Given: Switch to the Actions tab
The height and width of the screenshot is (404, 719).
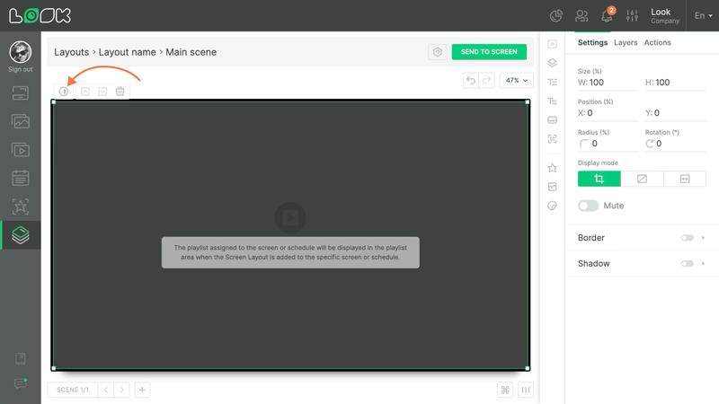Looking at the screenshot, I should (657, 42).
